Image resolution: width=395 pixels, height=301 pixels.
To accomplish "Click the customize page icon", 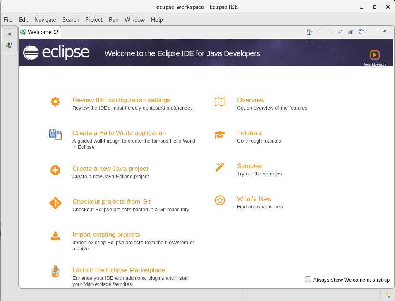I will click(361, 31).
